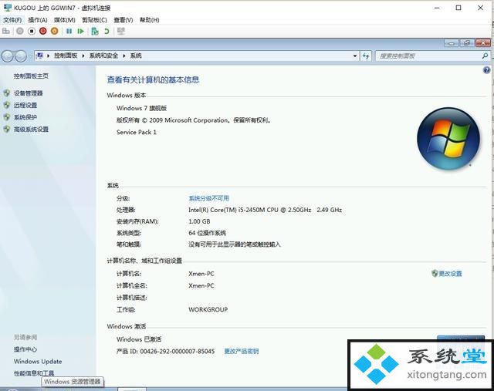This screenshot has height=391, width=494.
Task: Select the text 'Service Pack 1'
Action: (x=137, y=132)
